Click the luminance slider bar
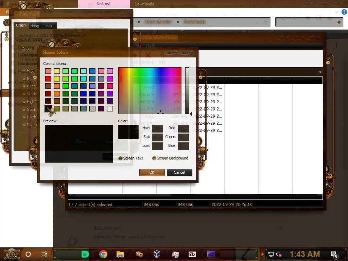The width and height of the screenshot is (348, 261). pyautogui.click(x=187, y=90)
